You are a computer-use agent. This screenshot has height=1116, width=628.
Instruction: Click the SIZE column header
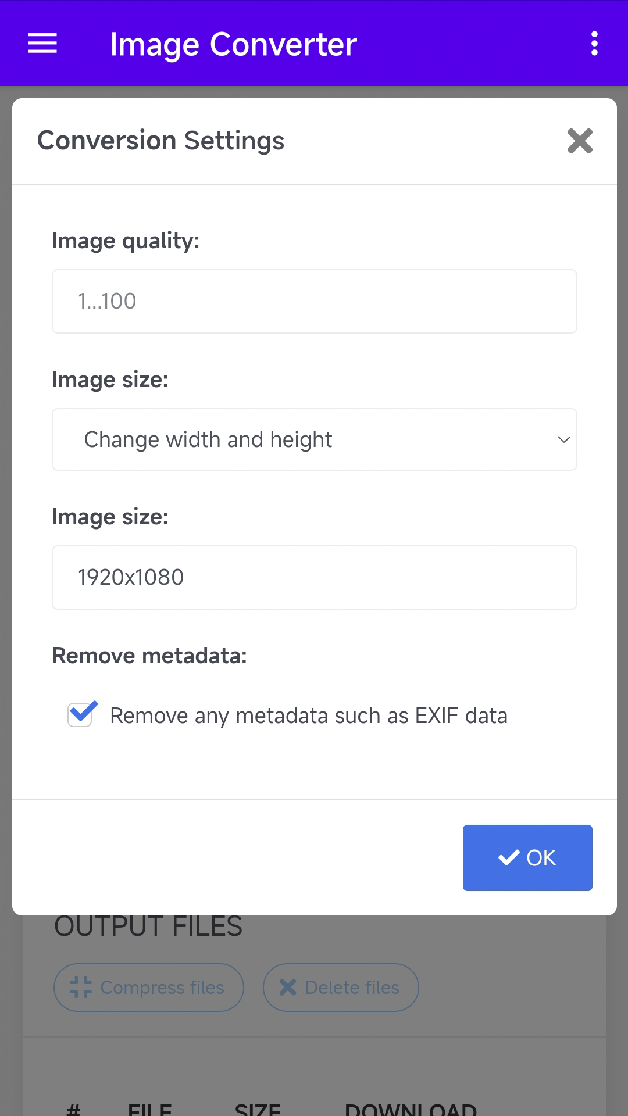tap(258, 1109)
